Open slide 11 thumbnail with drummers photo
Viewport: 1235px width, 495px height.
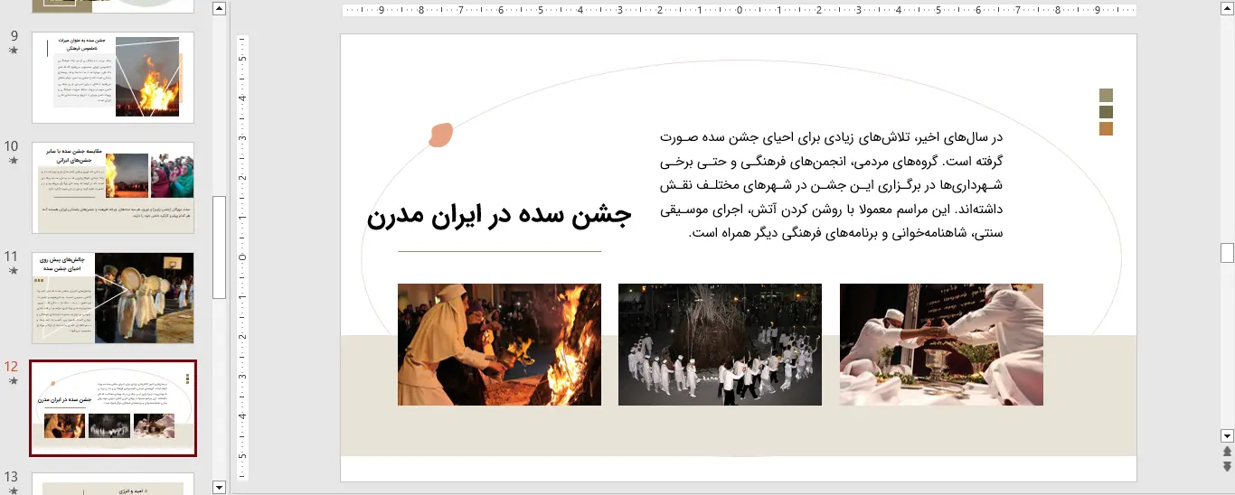(113, 298)
